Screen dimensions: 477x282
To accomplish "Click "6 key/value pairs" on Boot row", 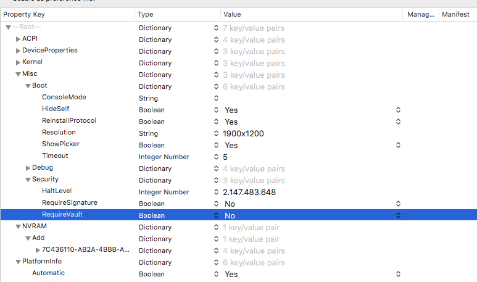I will coord(254,87).
